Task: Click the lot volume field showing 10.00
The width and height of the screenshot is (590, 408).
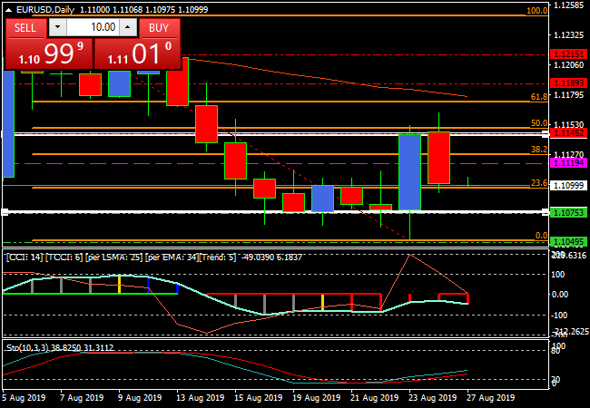Action: coord(93,27)
